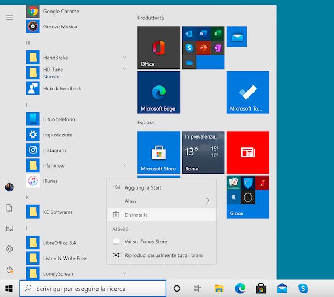Image resolution: width=334 pixels, height=297 pixels.
Task: Click the iTunes app entry
Action: [66, 181]
